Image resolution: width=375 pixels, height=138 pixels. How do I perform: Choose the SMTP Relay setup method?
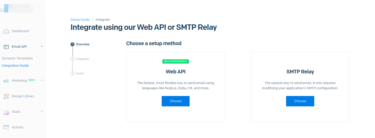pos(300,101)
